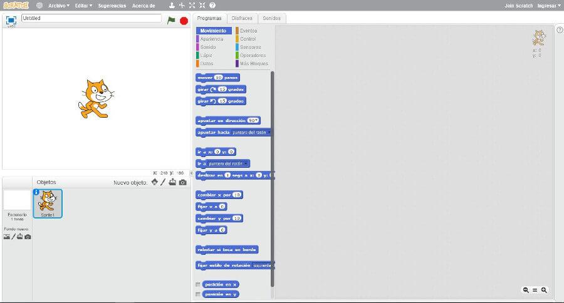Image resolution: width=564 pixels, height=303 pixels.
Task: Zoom out the scripts area
Action: click(x=526, y=290)
